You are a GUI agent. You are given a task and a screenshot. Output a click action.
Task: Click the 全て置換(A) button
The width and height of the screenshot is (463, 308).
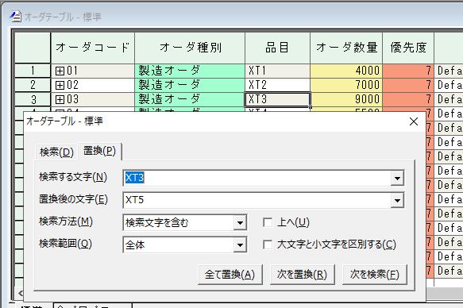point(230,275)
